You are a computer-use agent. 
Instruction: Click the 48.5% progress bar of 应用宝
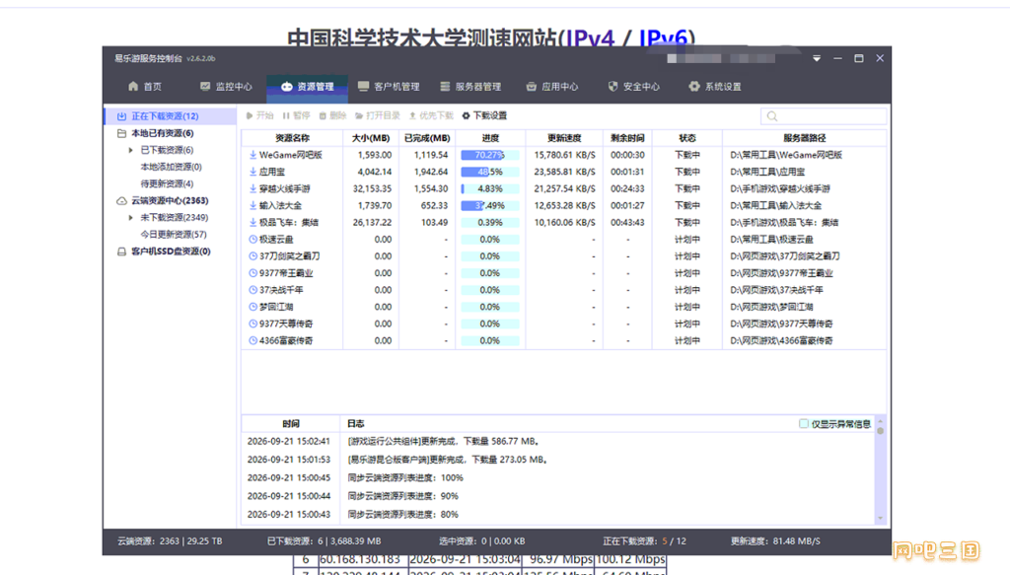(x=490, y=172)
